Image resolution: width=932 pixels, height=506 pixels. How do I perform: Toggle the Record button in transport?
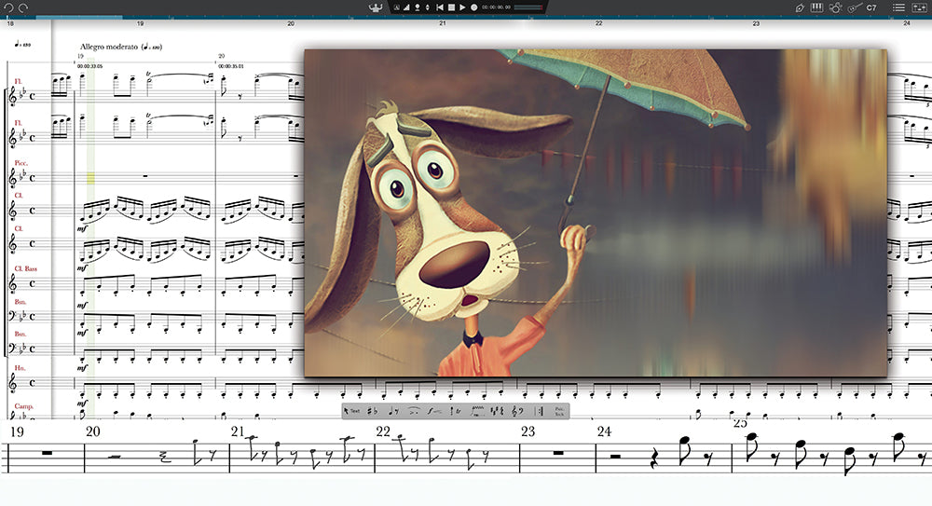[473, 7]
